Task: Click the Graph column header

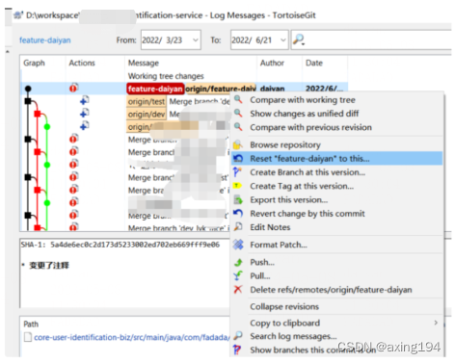Action: coord(34,63)
